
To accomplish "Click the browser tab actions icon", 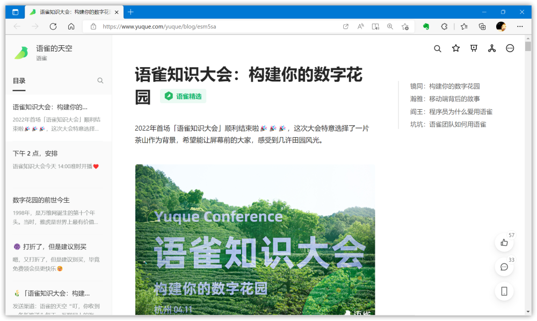I will [x=16, y=12].
